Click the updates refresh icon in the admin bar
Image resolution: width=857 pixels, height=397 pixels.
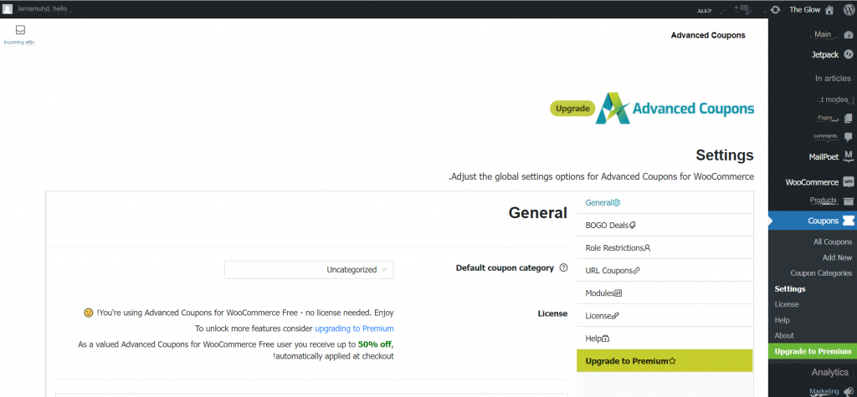(x=775, y=9)
